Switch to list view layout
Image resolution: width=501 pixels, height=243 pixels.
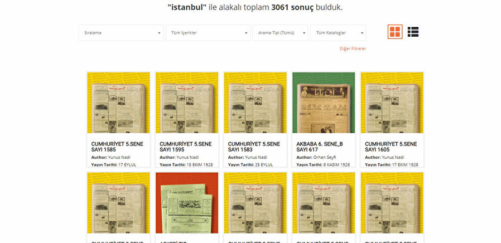[413, 32]
